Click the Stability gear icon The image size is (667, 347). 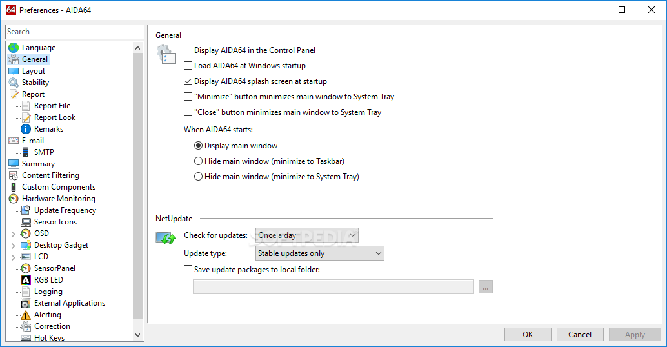coord(14,83)
